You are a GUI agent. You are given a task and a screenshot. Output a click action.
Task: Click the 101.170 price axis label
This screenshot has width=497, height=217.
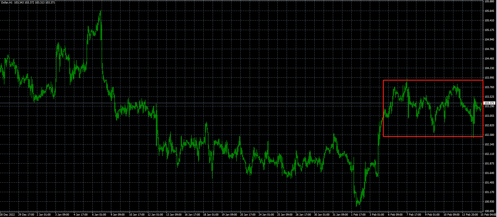(x=489, y=192)
